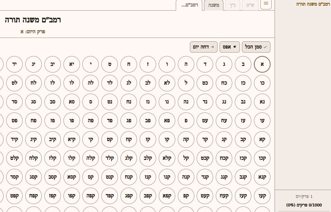Toggle chapter קיד circle
Viewport: 331px width, 212px height.
(x=14, y=139)
